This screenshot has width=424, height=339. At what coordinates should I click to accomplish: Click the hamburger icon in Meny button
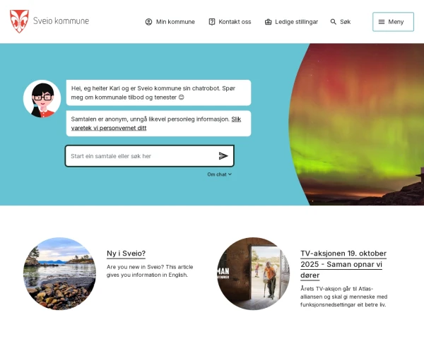[382, 22]
